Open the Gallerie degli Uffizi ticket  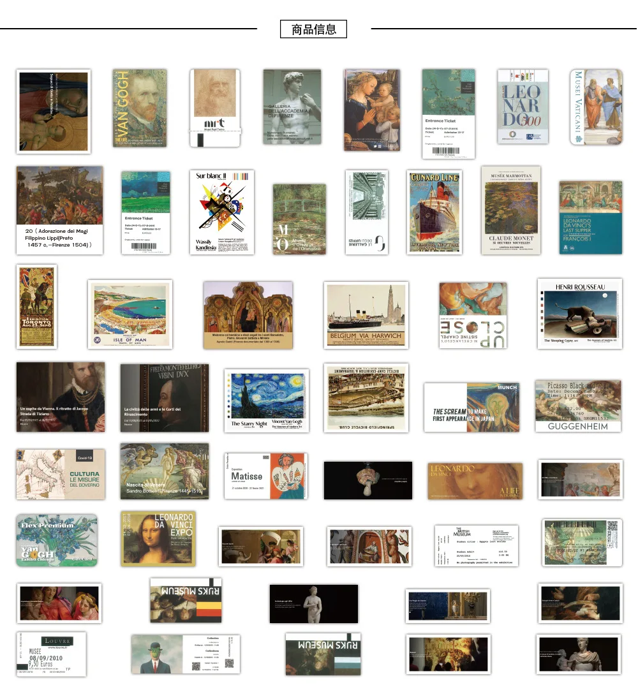pos(367,212)
